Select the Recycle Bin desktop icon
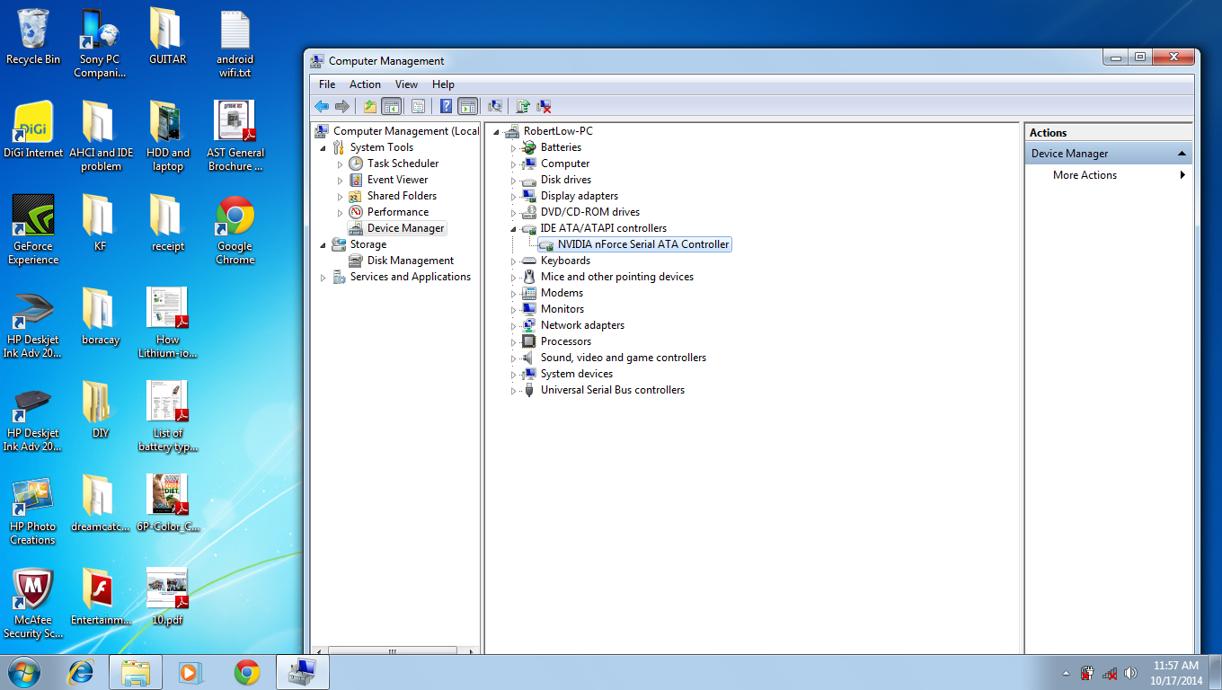Viewport: 1222px width, 690px height. tap(33, 37)
